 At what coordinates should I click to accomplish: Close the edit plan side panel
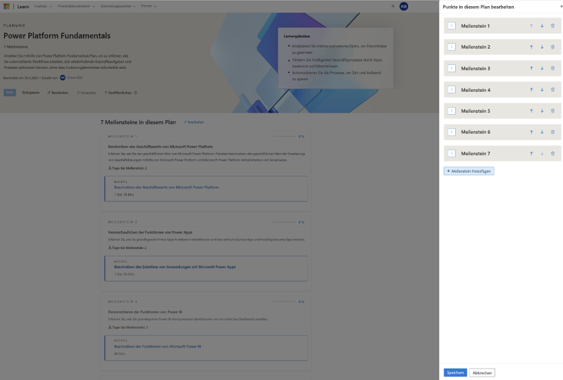pos(561,7)
